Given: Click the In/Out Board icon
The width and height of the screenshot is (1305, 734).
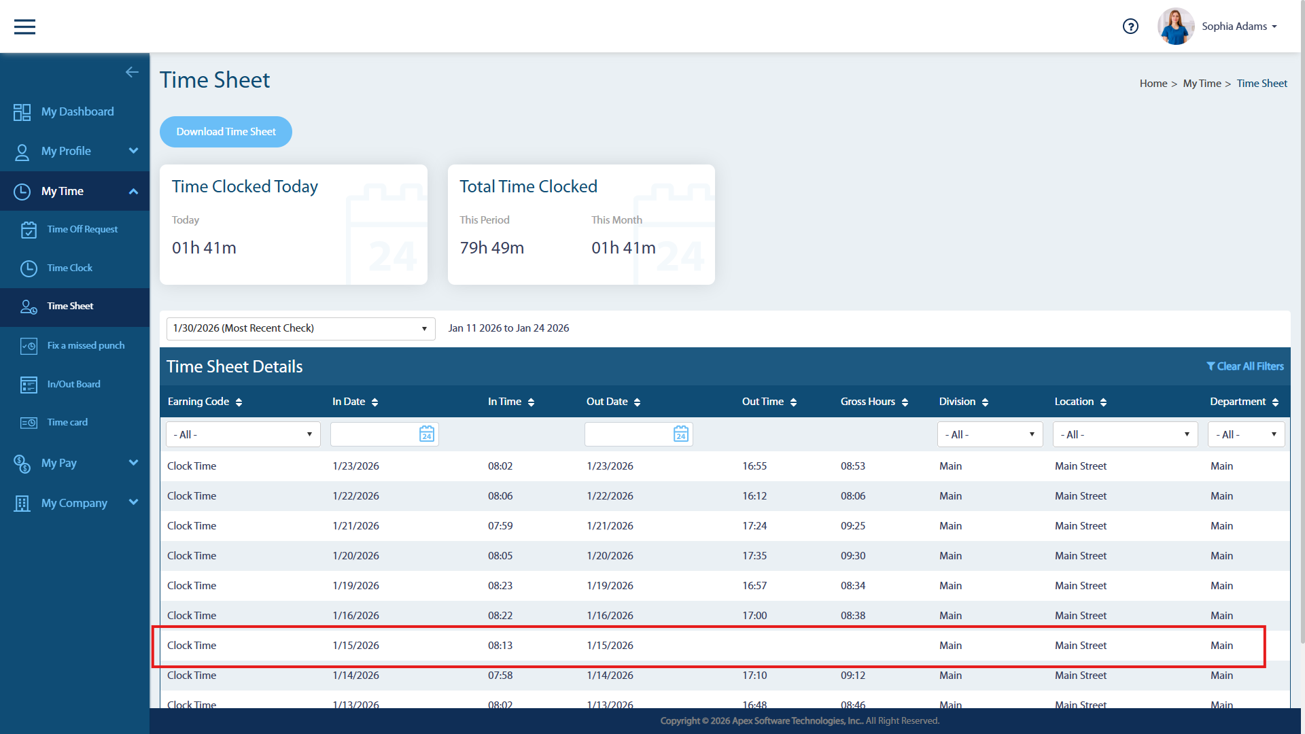Looking at the screenshot, I should tap(29, 385).
